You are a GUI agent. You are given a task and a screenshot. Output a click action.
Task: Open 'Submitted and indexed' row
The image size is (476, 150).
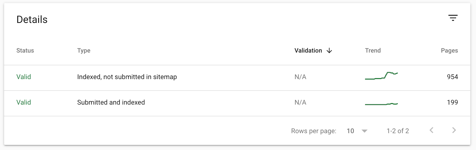coord(111,102)
